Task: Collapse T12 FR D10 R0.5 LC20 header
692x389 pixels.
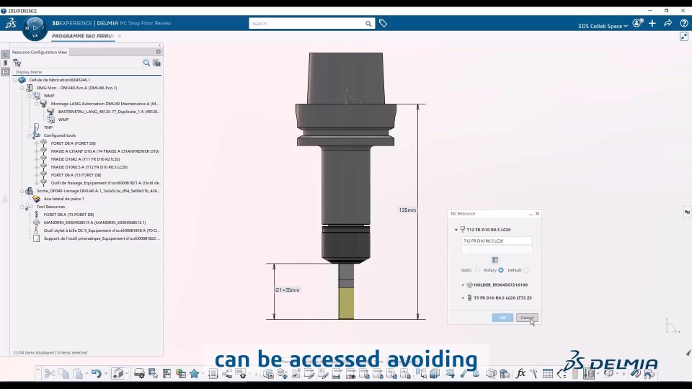Action: pyautogui.click(x=456, y=230)
